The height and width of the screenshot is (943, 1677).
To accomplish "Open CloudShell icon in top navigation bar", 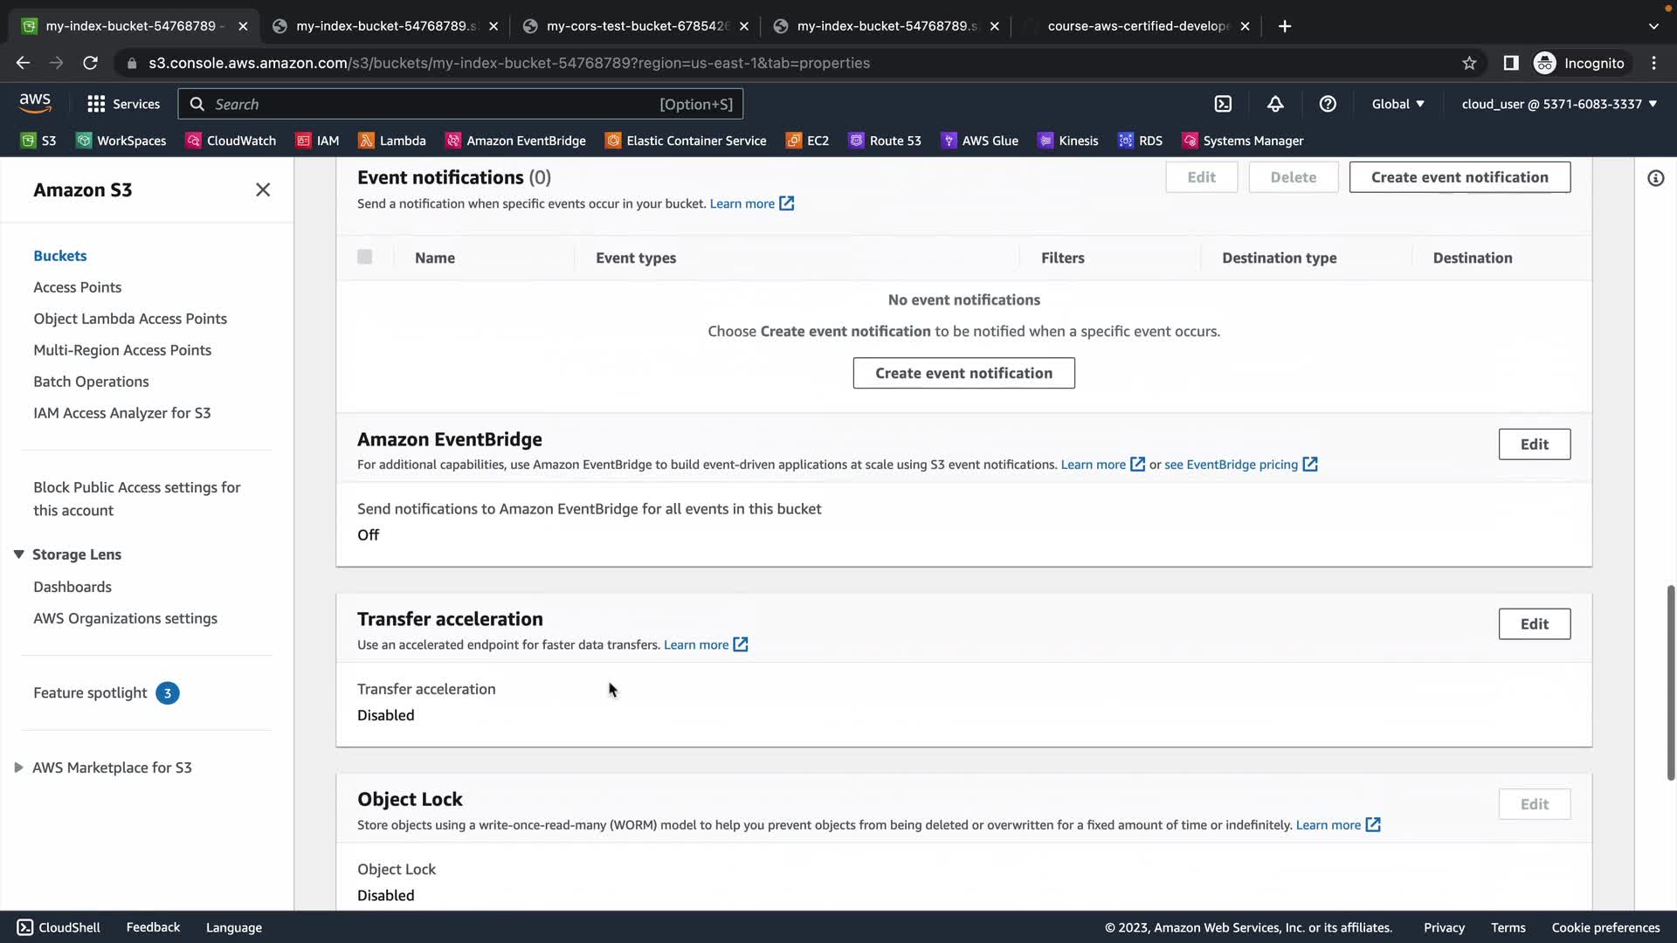I will pyautogui.click(x=1223, y=104).
